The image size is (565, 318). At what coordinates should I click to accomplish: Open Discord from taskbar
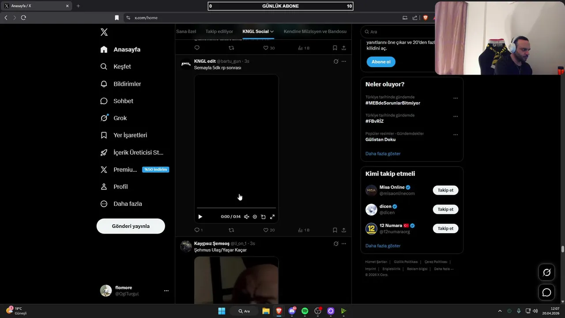pos(292,311)
